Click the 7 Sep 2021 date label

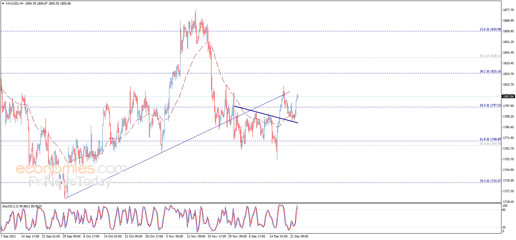(x=8, y=236)
